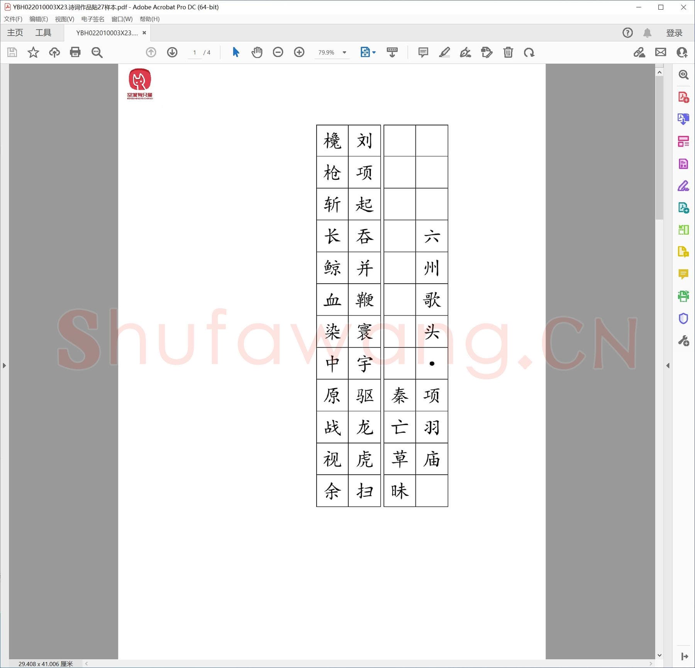Switch to the 主页 home tab
Image resolution: width=695 pixels, height=668 pixels.
pos(15,33)
